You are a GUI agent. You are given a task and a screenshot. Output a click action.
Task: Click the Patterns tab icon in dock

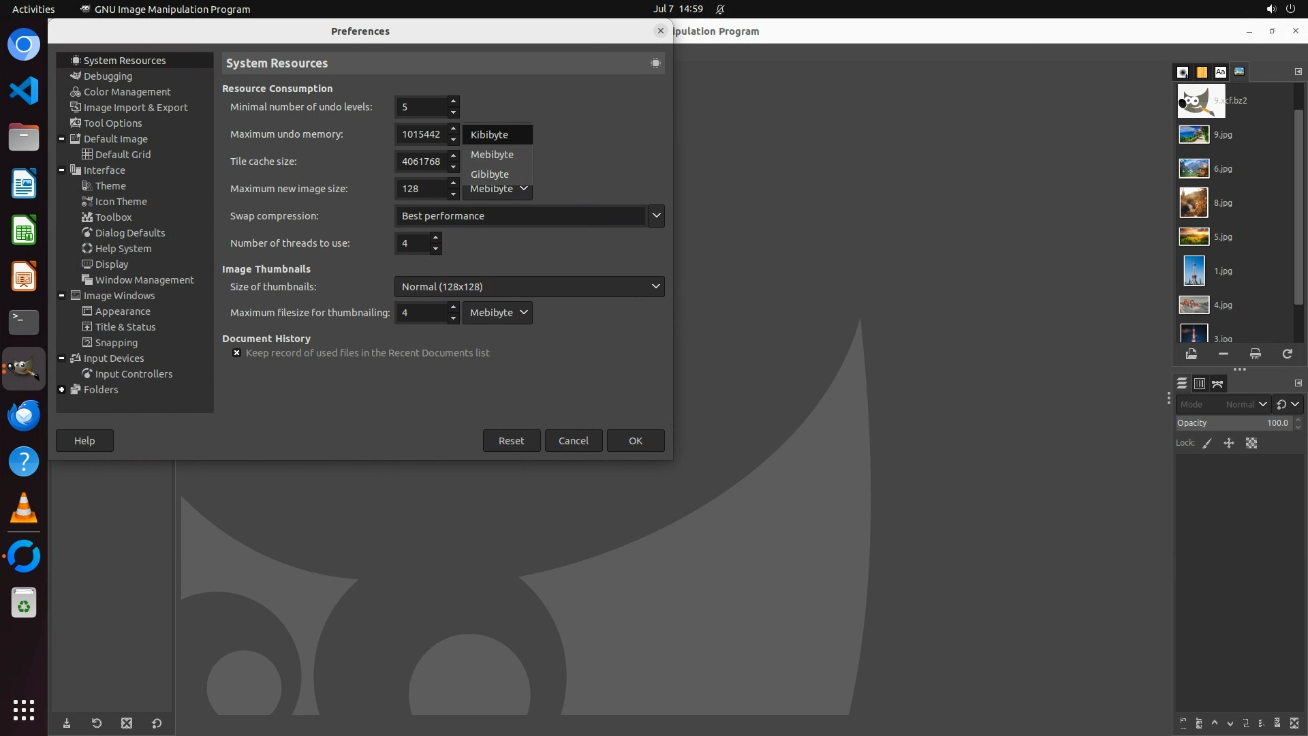tap(1202, 72)
